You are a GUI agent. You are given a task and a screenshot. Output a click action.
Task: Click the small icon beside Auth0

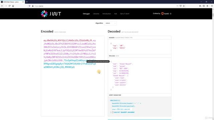click(x=171, y=14)
